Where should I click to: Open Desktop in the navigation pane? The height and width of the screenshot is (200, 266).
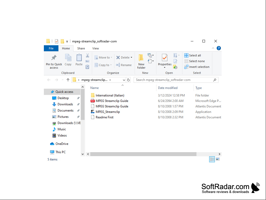[x=63, y=98]
